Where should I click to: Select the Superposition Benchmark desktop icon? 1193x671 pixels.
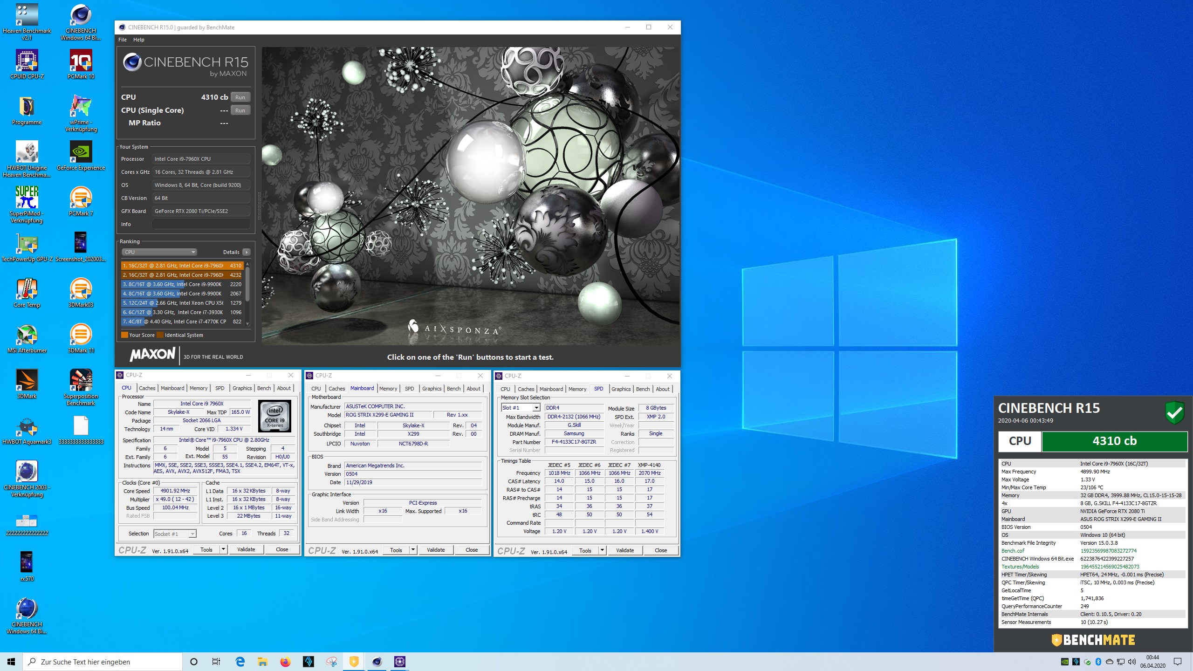[81, 387]
